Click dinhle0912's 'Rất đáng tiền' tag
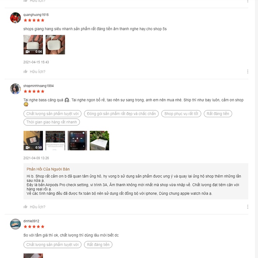This screenshot has height=258, width=258. [x=98, y=244]
